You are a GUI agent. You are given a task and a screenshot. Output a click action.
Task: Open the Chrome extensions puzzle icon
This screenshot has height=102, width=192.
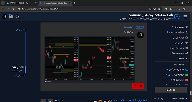tap(171, 9)
